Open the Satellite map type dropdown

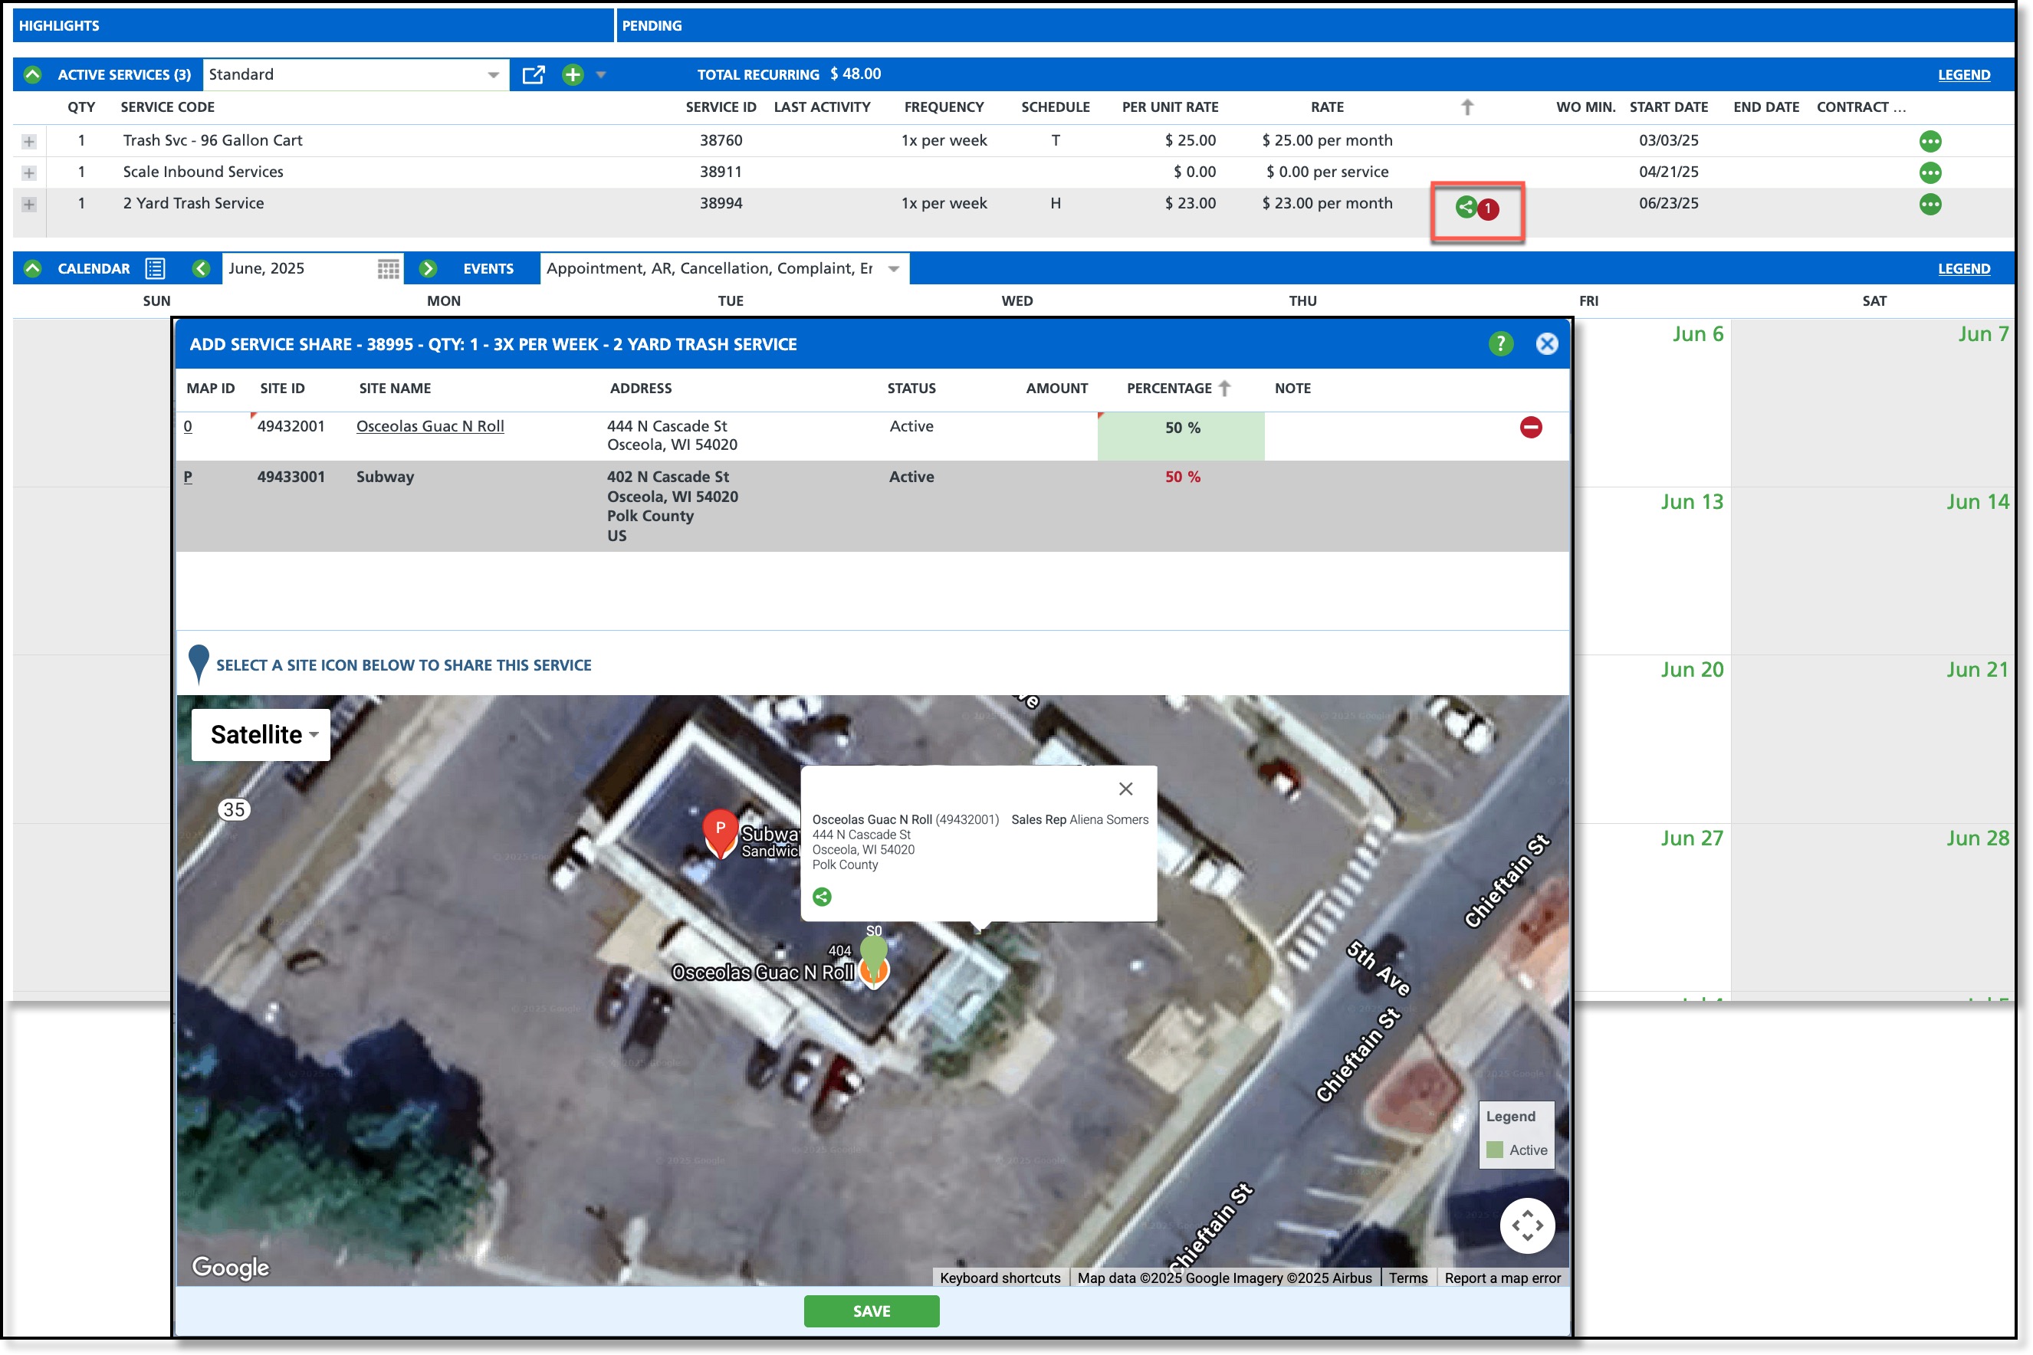[261, 734]
